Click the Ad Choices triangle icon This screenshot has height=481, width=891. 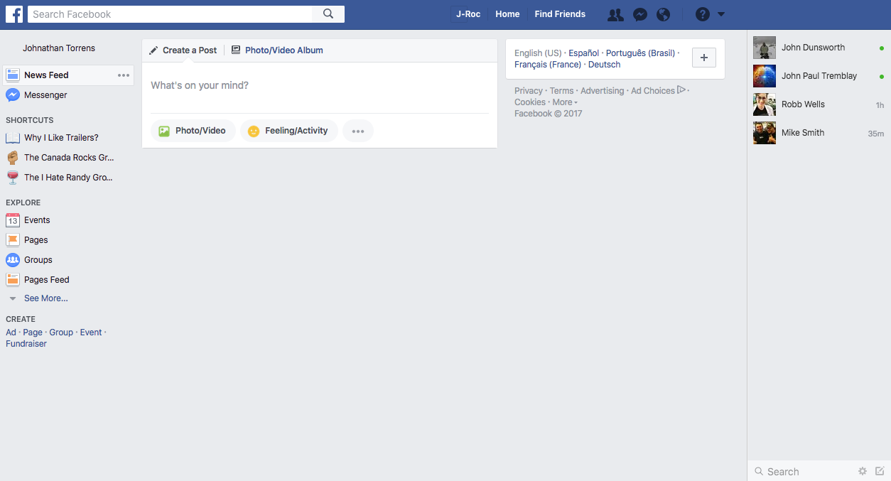point(681,90)
